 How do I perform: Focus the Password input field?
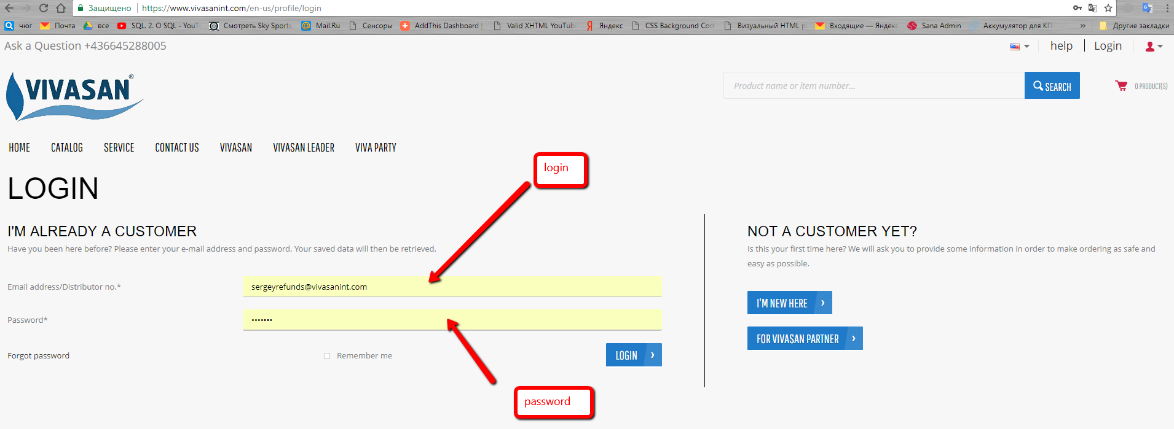(x=452, y=320)
